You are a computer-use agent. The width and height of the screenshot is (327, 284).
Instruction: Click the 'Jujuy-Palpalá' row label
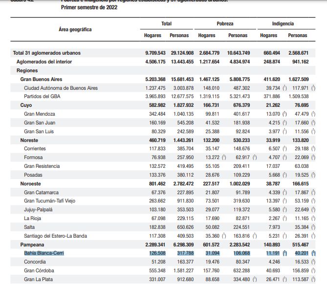pyautogui.click(x=38, y=209)
